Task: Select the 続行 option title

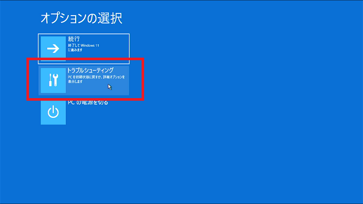Action: (x=74, y=39)
